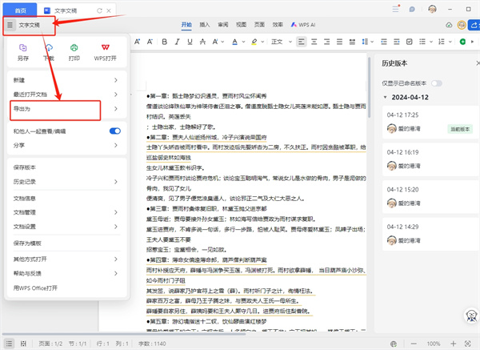Click the hamburger menu icon beside 文字文稿
The width and height of the screenshot is (480, 350).
pyautogui.click(x=10, y=25)
